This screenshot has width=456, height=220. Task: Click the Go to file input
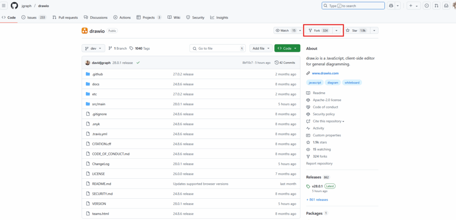click(x=217, y=48)
